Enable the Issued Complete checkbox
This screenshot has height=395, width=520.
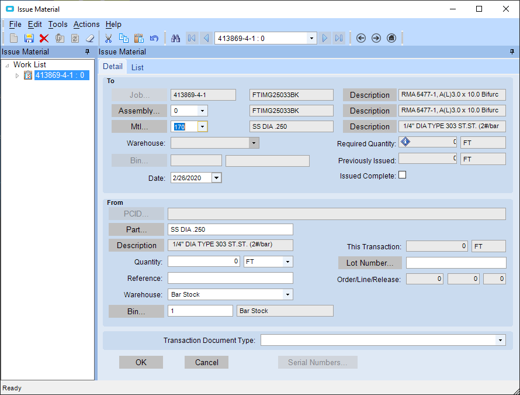tap(402, 175)
